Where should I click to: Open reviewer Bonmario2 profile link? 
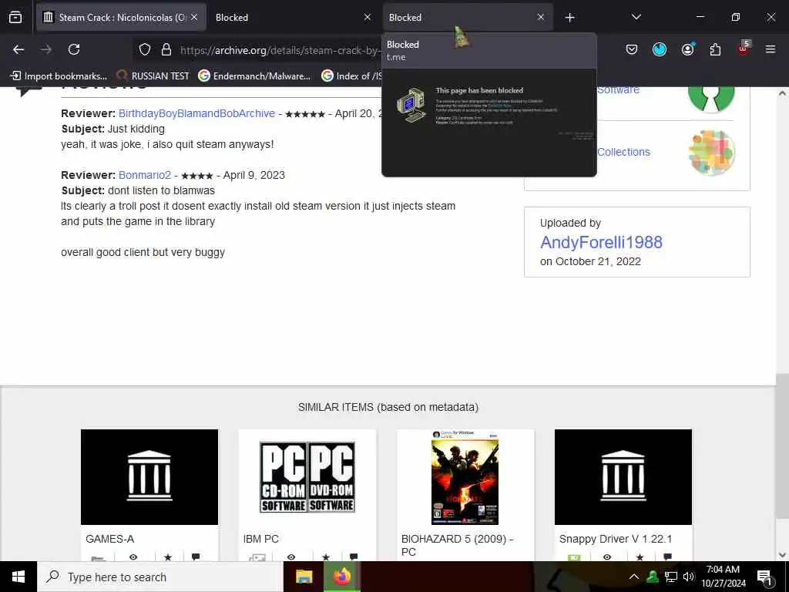click(x=145, y=175)
